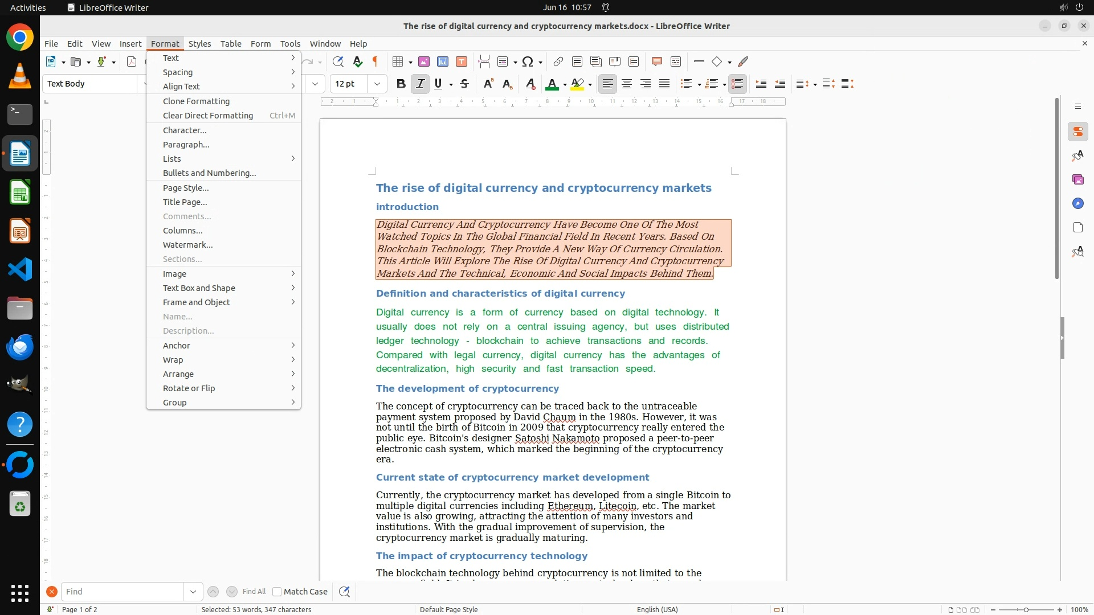The width and height of the screenshot is (1094, 615).
Task: Open the highlighting color dropdown arrow
Action: [590, 84]
